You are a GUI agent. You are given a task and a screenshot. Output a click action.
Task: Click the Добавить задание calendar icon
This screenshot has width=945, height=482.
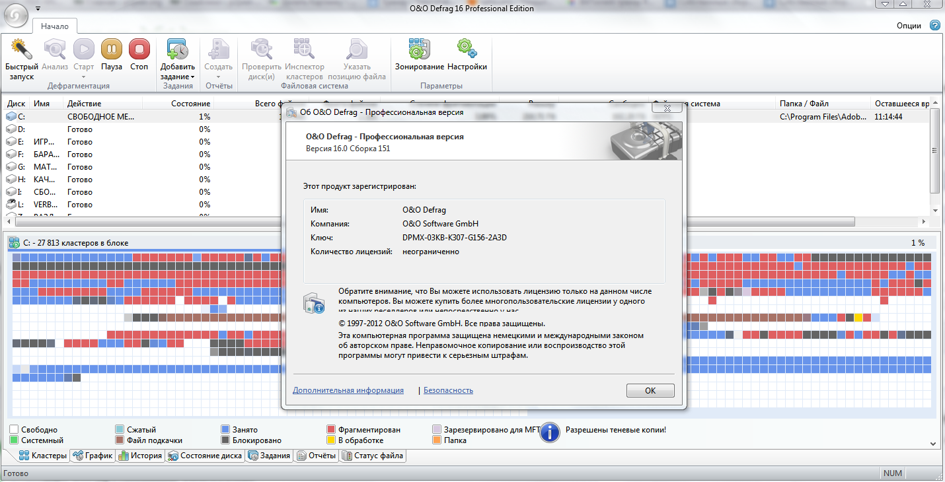pos(178,49)
